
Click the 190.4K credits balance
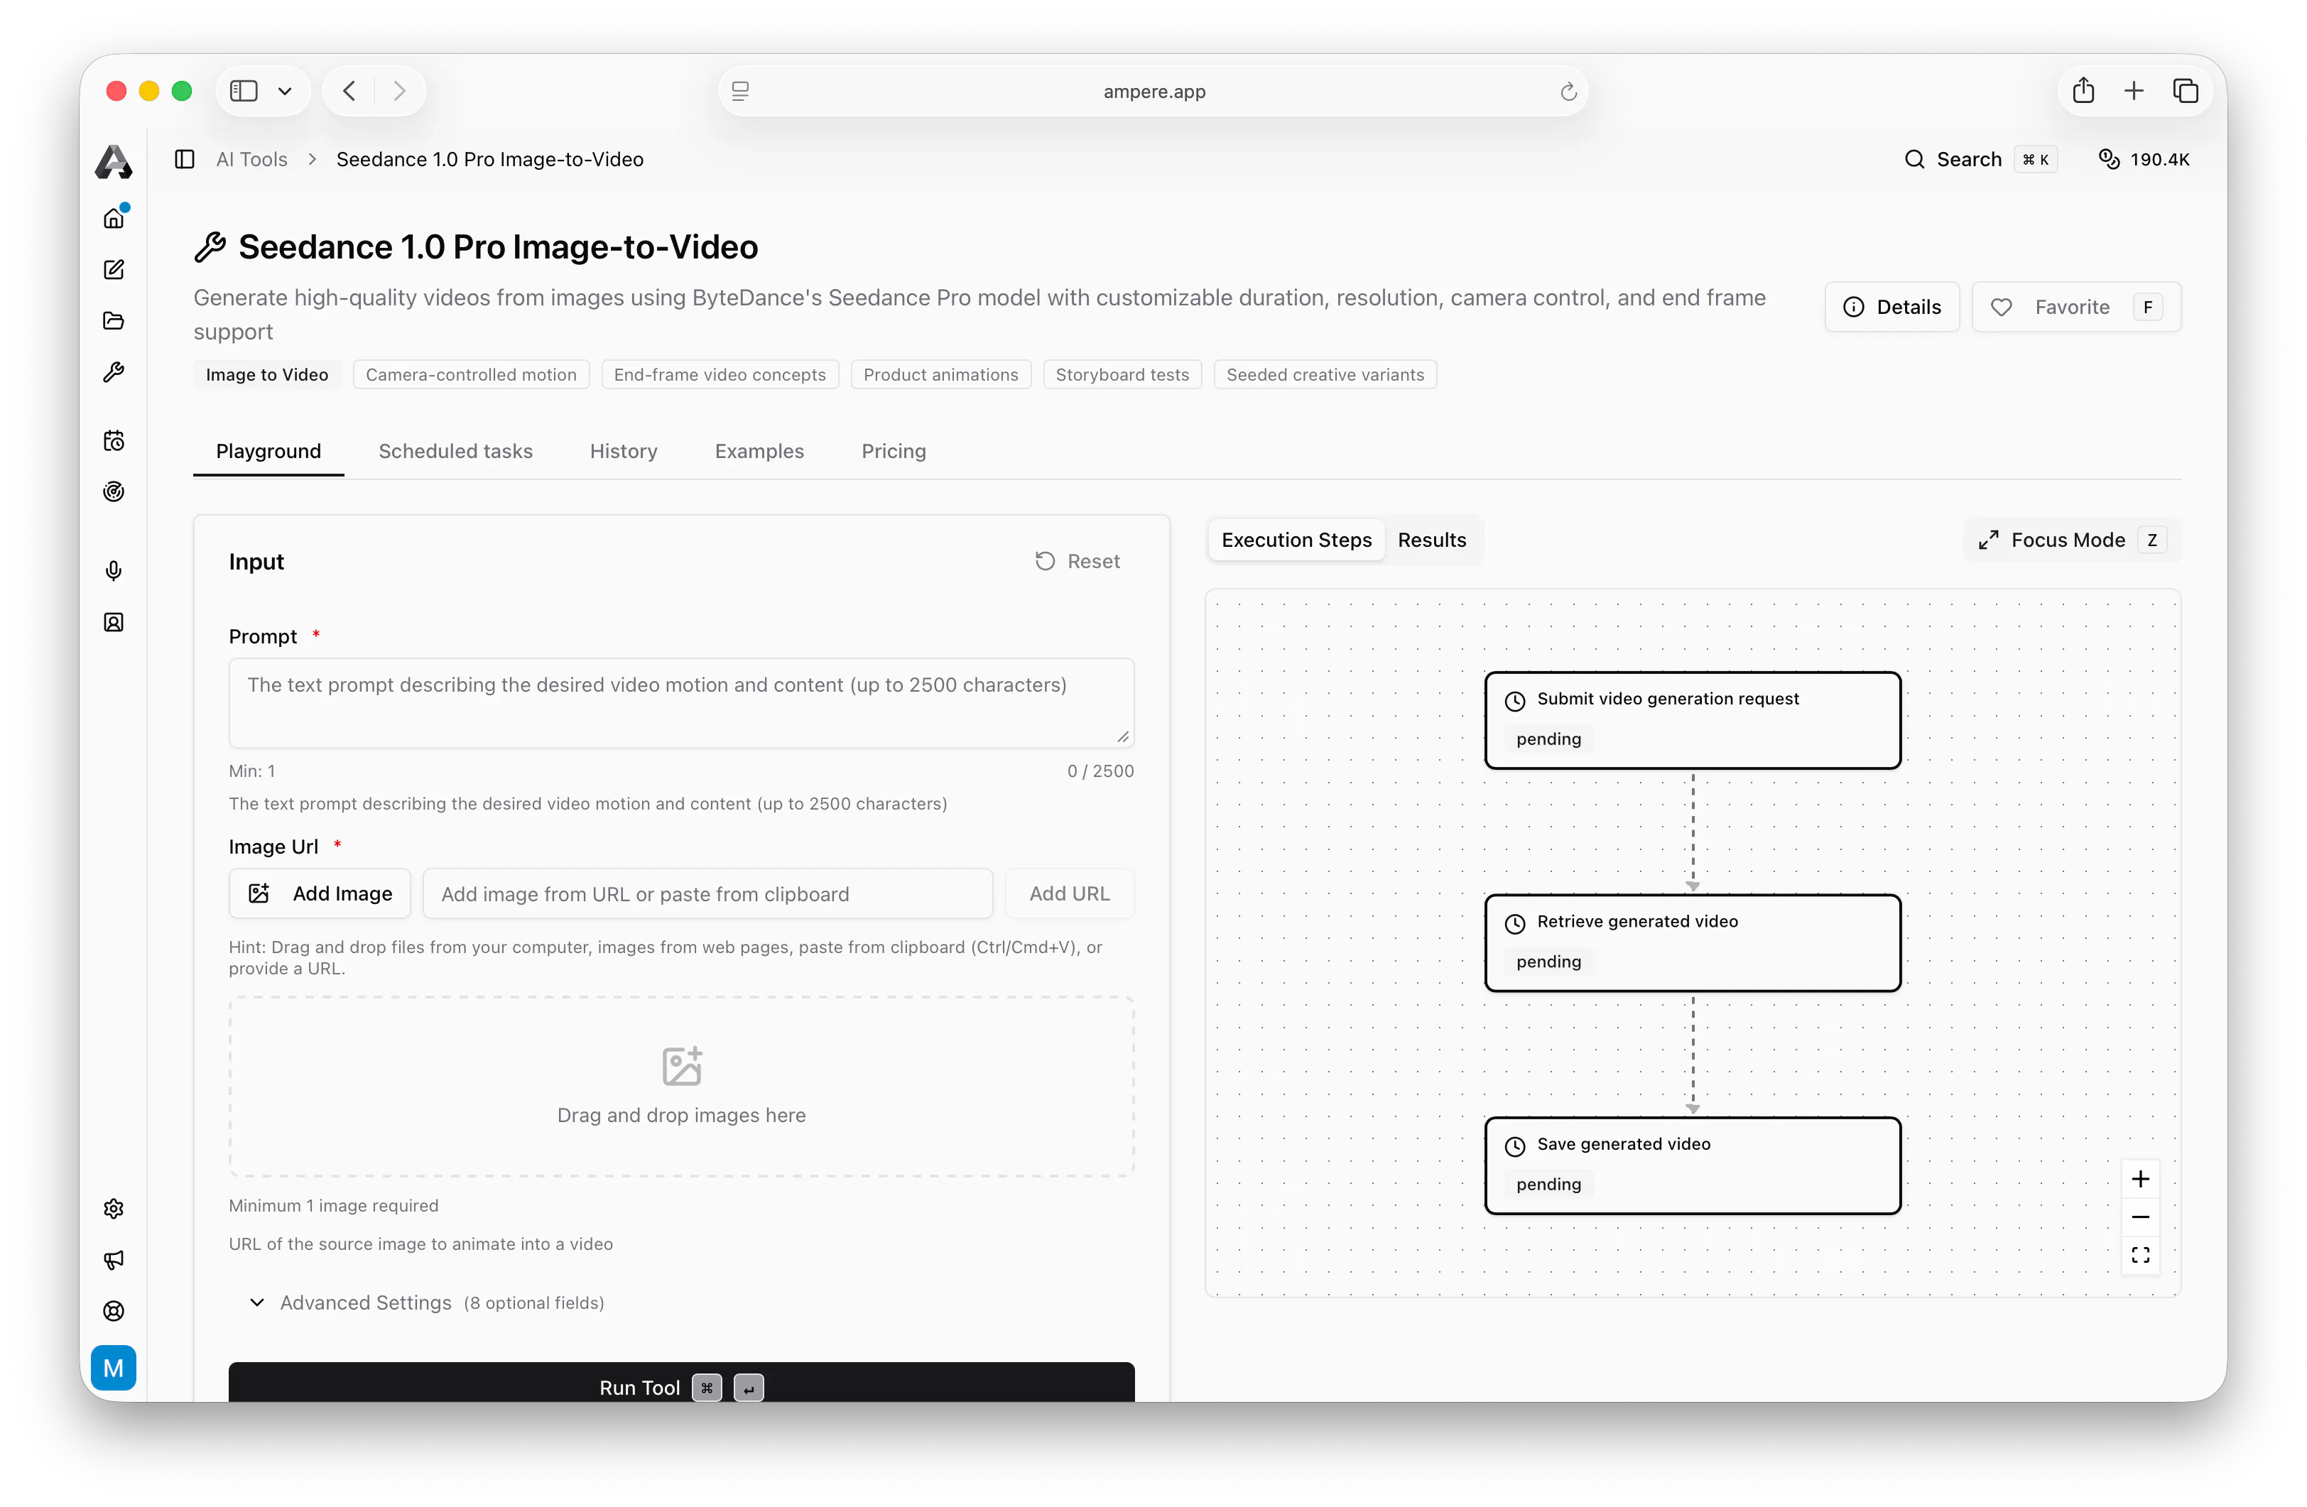2160,159
